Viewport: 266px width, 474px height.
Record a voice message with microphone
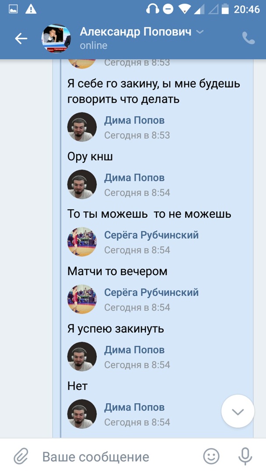point(245,456)
